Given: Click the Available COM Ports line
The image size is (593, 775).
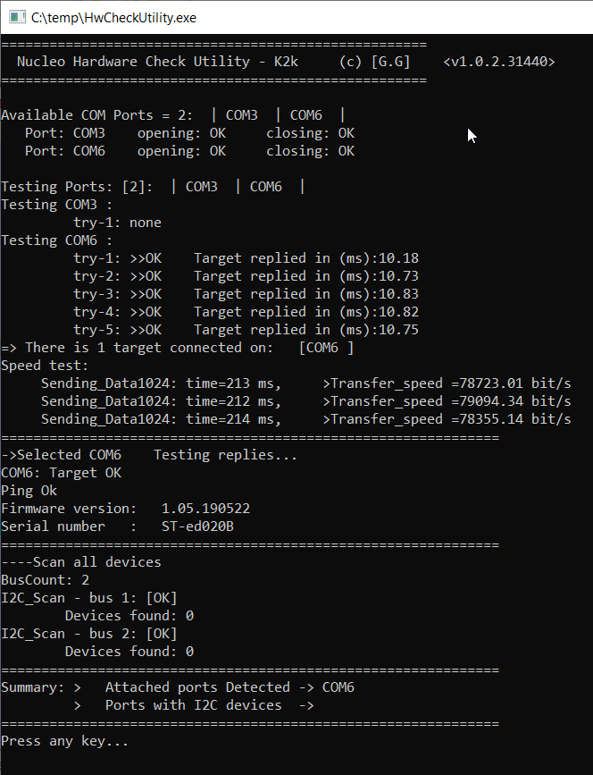Looking at the screenshot, I should (x=173, y=115).
